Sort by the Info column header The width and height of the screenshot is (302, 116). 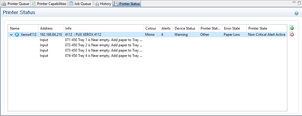pos(104,28)
